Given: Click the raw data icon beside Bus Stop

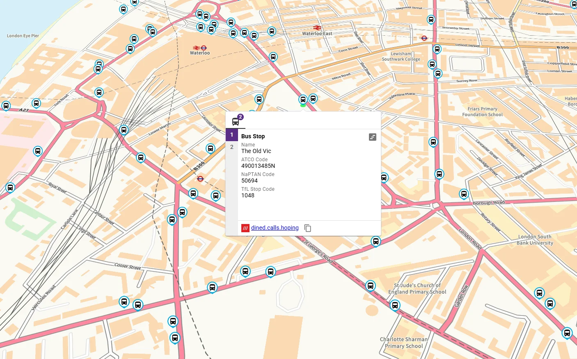Looking at the screenshot, I should 372,137.
